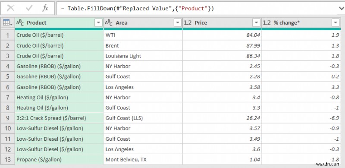Image resolution: width=345 pixels, height=168 pixels.
Task: Click the Gulf Coast cell in row 11
Action: point(143,139)
